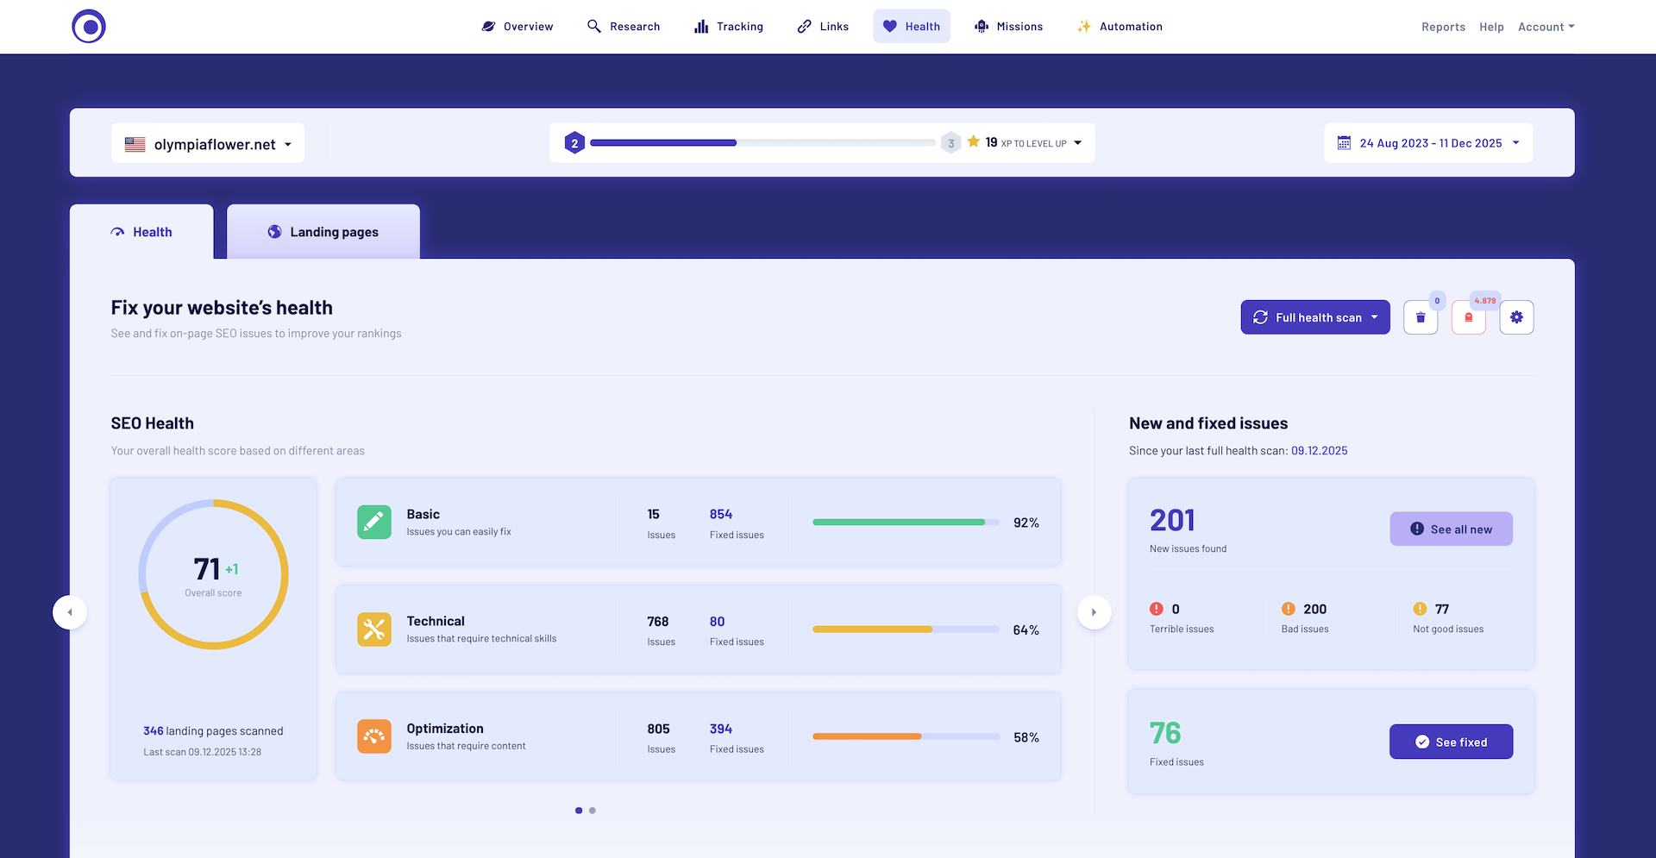Viewport: 1656px width, 858px height.
Task: Click the app logo in top-left corner
Action: [x=89, y=27]
